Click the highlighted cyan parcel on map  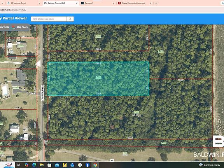coord(98,79)
